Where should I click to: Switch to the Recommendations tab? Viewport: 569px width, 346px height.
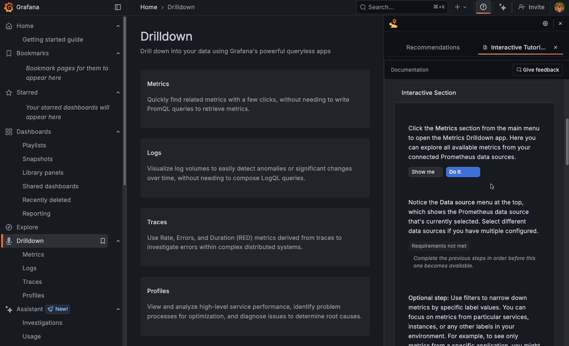[432, 47]
